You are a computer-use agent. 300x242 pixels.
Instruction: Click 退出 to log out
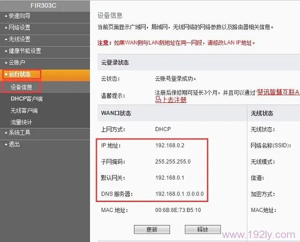click(14, 144)
